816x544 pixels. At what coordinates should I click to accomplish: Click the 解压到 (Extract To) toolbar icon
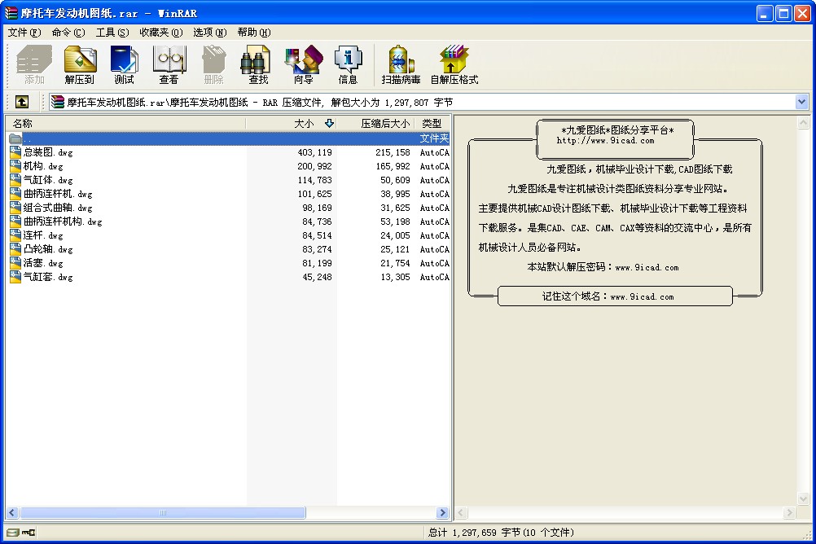click(x=80, y=65)
